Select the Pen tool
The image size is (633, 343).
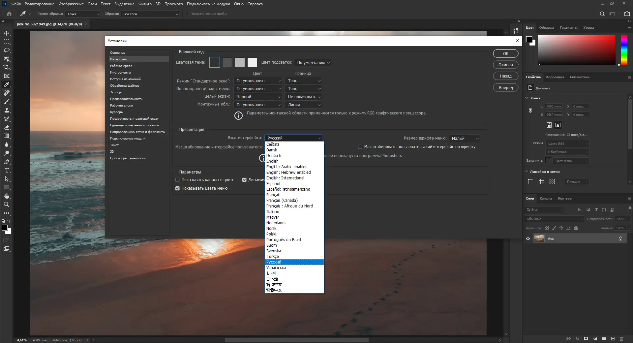pyautogui.click(x=7, y=162)
